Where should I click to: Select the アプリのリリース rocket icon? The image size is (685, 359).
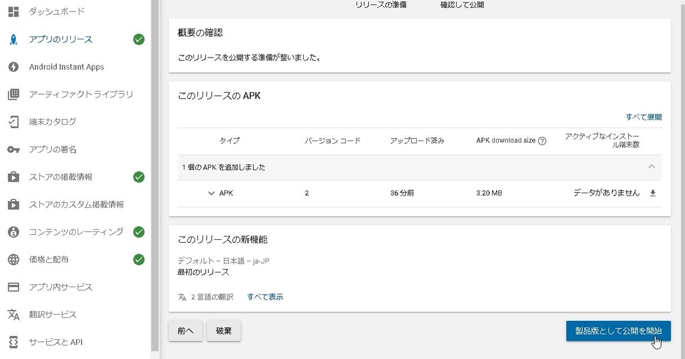point(13,39)
